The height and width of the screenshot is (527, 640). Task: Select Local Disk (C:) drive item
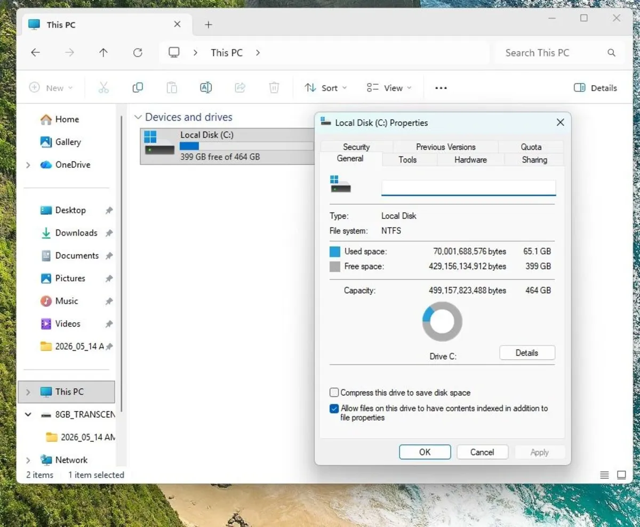227,146
